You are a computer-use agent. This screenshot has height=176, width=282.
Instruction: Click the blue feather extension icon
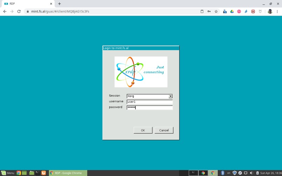(246, 12)
